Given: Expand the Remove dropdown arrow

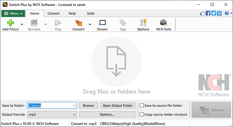Looking at the screenshot, I should (46, 24).
